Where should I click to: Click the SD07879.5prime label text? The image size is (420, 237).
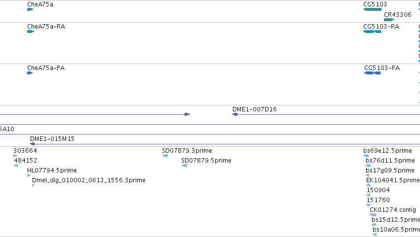click(x=206, y=161)
